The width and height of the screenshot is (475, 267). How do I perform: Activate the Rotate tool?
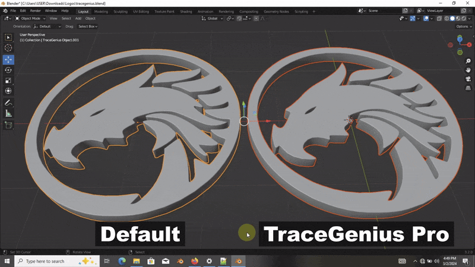pyautogui.click(x=8, y=69)
